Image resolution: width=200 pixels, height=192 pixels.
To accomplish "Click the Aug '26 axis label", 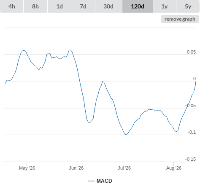I will tap(174, 168).
